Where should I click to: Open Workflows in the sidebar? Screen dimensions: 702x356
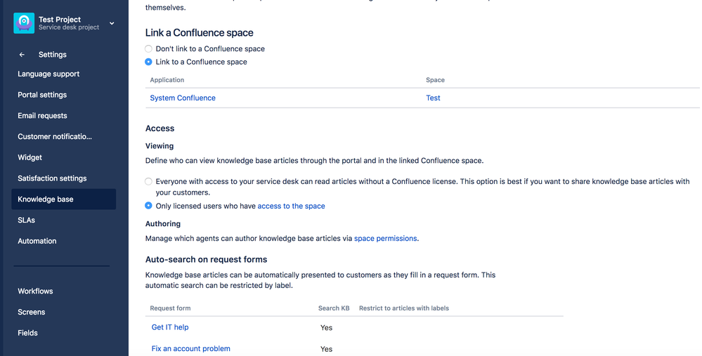point(35,291)
